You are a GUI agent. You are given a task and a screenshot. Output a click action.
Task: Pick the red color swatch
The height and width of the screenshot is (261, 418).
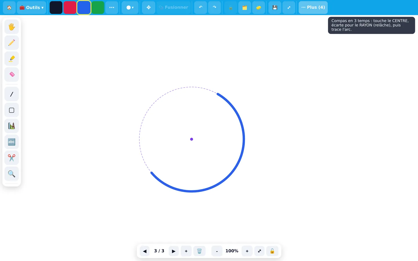pos(70,8)
